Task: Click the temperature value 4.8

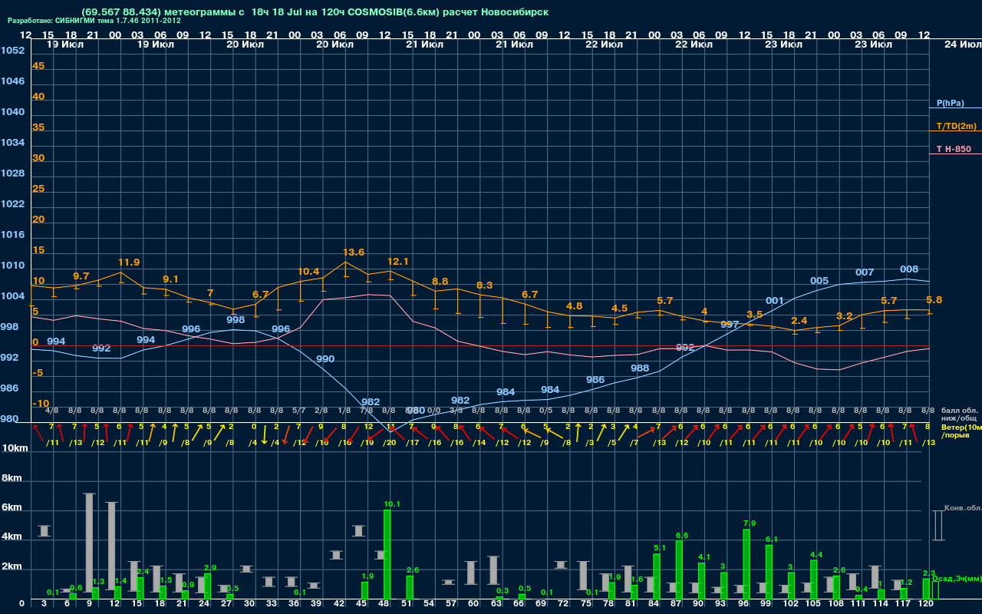Action: coord(574,305)
